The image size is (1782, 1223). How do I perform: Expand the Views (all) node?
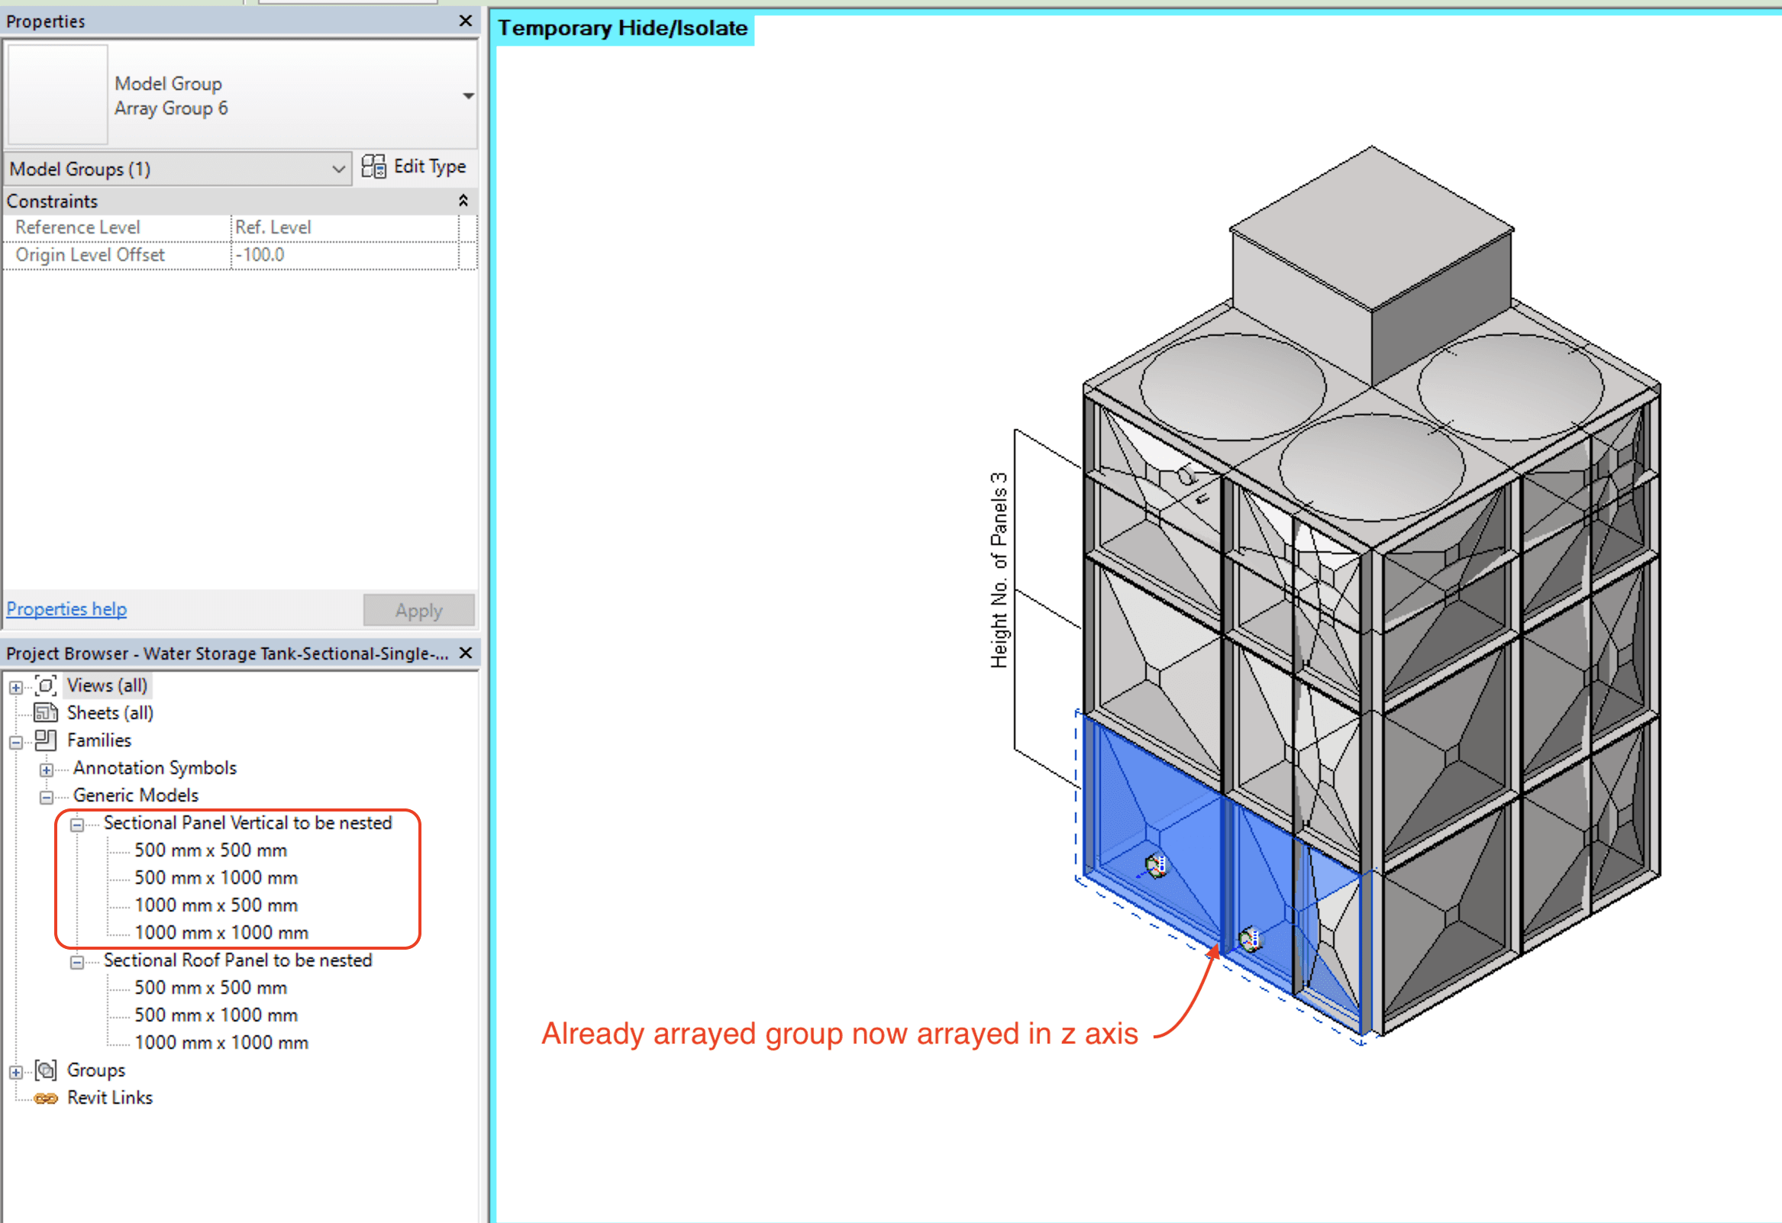15,686
